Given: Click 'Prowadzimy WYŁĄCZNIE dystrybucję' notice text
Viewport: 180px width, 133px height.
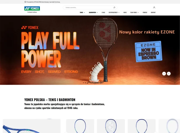Looking at the screenshot, I should (x=43, y=2).
